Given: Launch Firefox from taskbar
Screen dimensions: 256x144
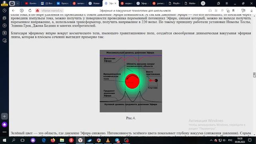Looking at the screenshot, I should coord(53,140).
